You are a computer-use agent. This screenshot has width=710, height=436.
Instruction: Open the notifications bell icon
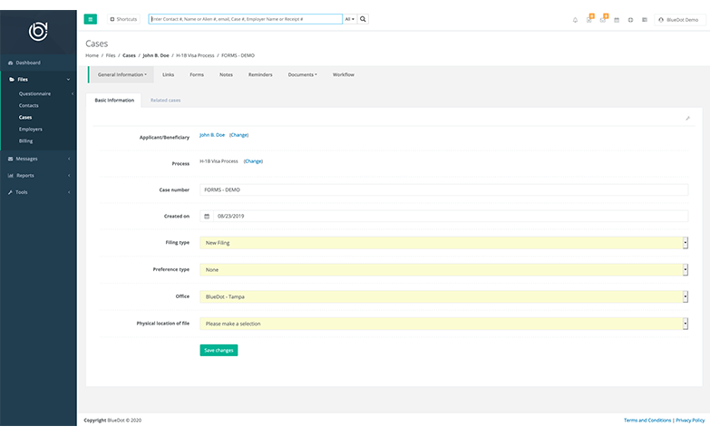point(575,20)
